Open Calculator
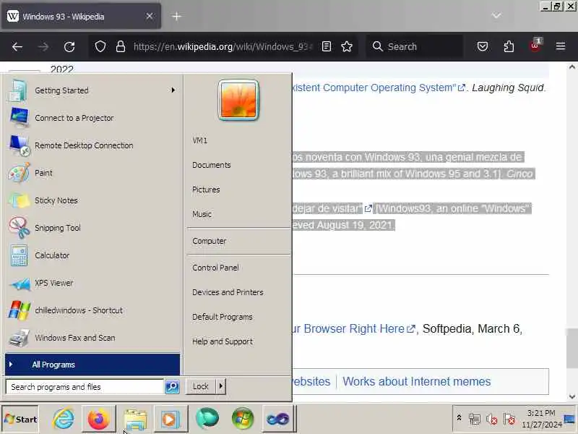578x434 pixels. point(92,255)
